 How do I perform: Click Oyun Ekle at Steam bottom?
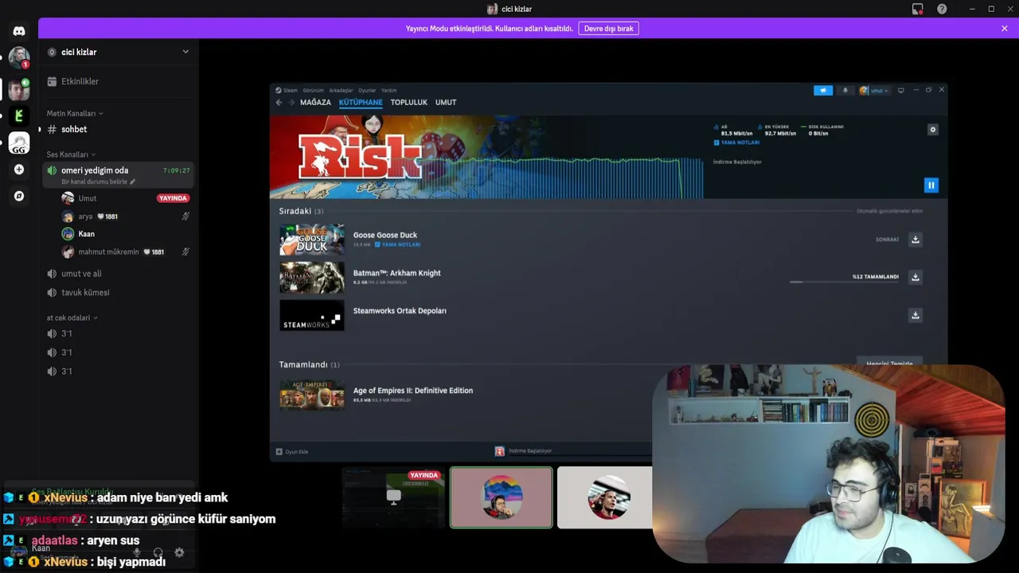(292, 451)
